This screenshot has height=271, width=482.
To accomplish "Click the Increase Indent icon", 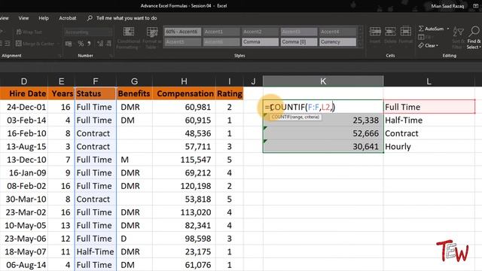I will [x=8, y=44].
